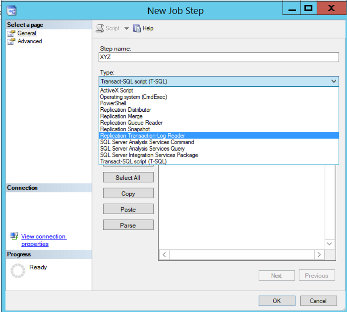This screenshot has width=347, height=312.
Task: Open View connection properties link
Action: tap(44, 240)
